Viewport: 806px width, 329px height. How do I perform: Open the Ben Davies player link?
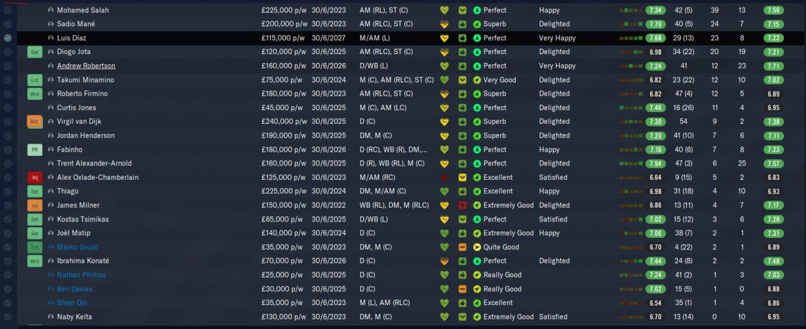click(x=75, y=289)
